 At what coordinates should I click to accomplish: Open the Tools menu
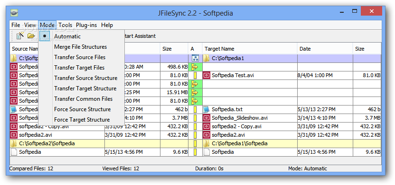tap(65, 25)
